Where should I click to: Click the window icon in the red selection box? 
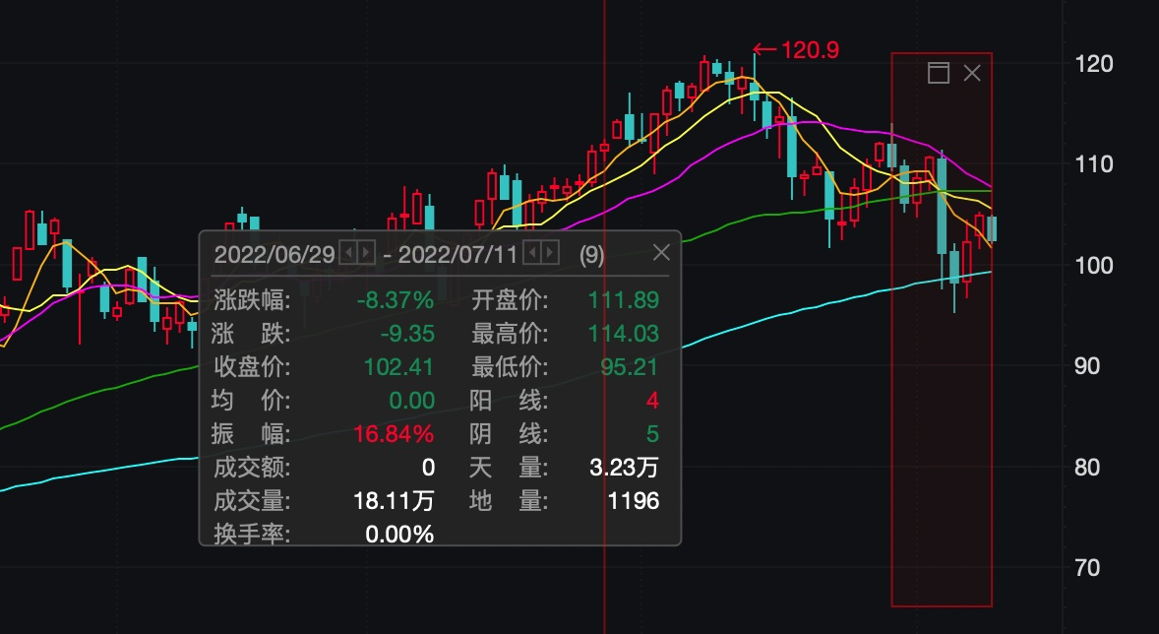coord(939,72)
